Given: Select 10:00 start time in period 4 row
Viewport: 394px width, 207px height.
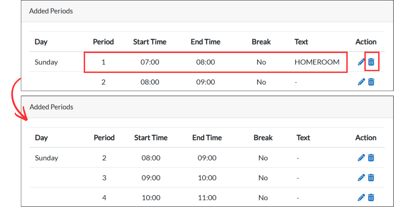Looking at the screenshot, I should pos(151,198).
